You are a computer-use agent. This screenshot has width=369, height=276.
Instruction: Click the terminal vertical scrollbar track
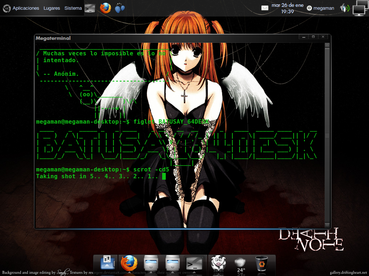(x=327, y=135)
